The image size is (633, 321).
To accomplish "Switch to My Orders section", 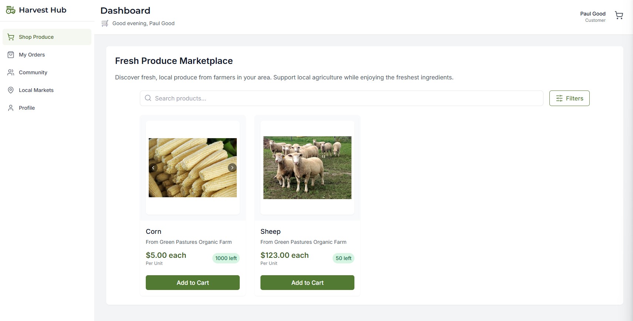I will (x=32, y=54).
